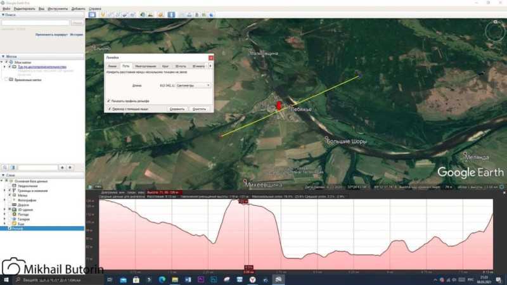
Task: Open Windows Start menu
Action: click(6, 279)
